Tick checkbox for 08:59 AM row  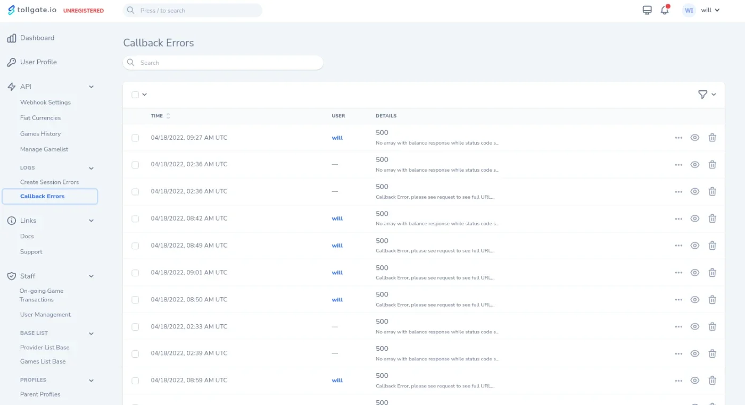click(135, 381)
